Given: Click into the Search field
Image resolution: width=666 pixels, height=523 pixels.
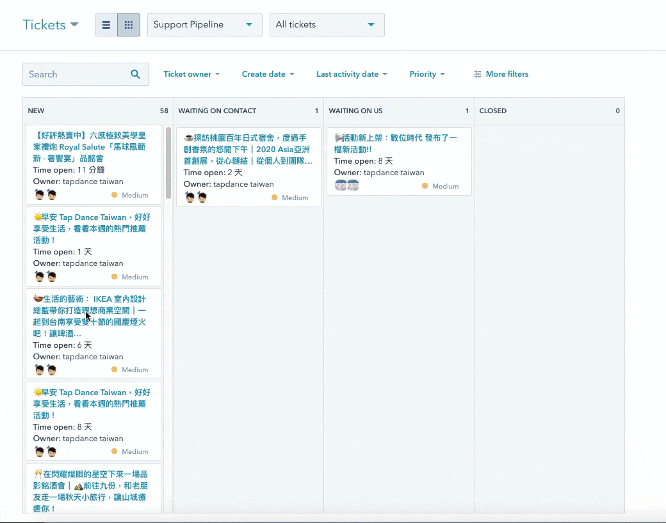Looking at the screenshot, I should click(x=77, y=74).
